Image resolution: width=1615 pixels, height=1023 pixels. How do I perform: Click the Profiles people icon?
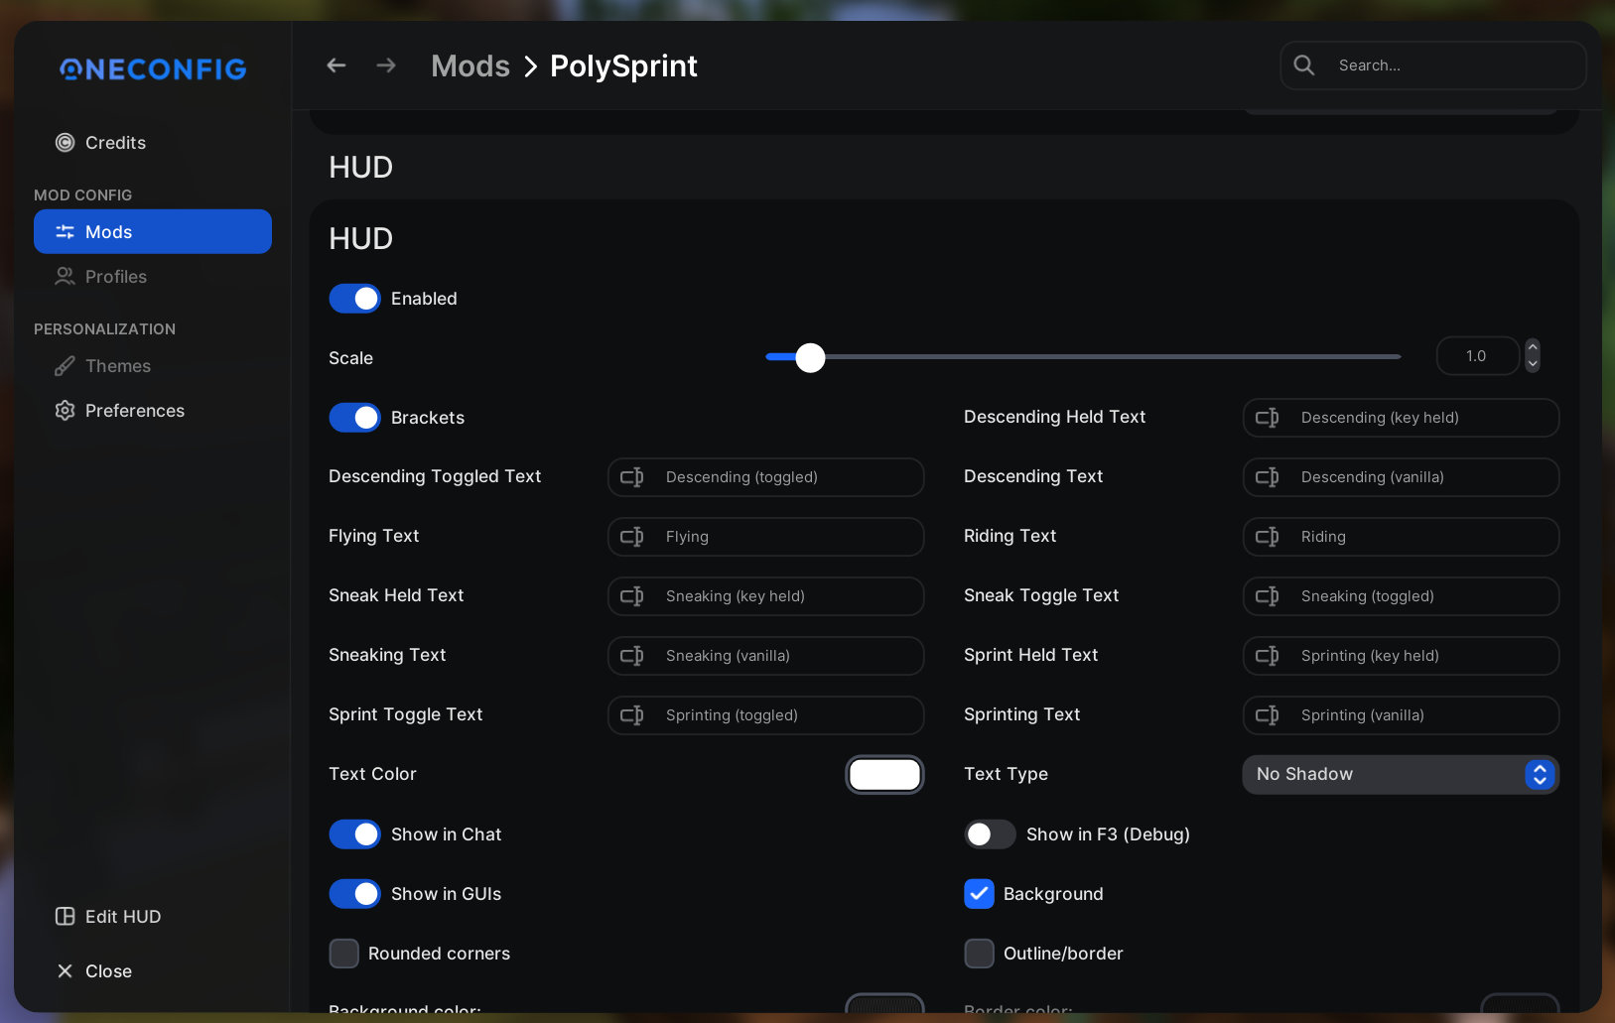tap(65, 277)
